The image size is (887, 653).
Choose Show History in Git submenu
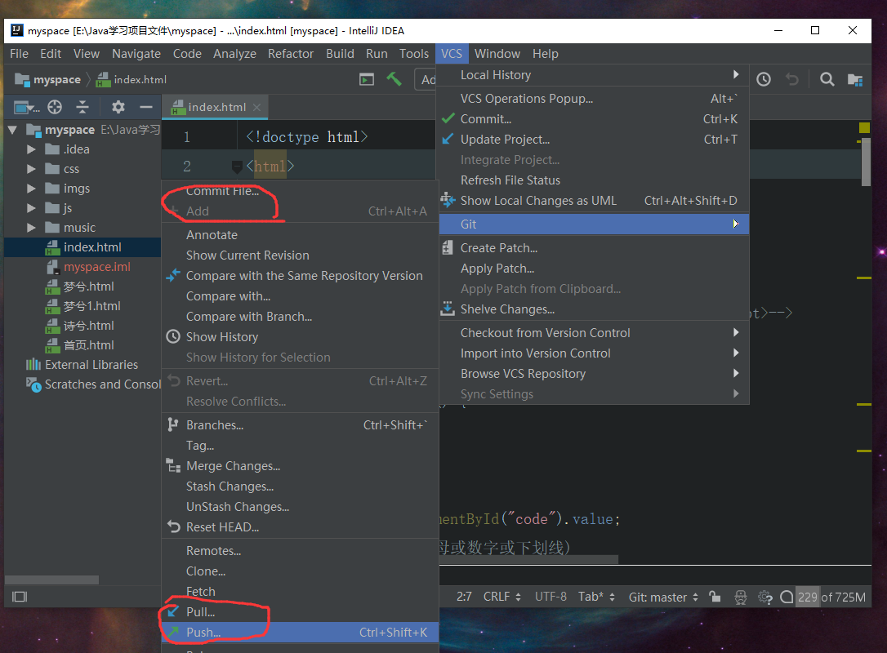[301, 337]
